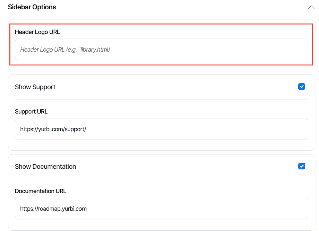Click the divider line below Show Support
The height and width of the screenshot is (231, 319).
[161, 99]
